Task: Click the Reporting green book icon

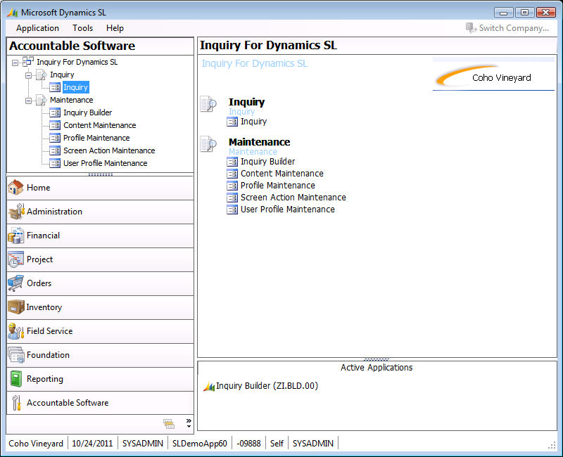Action: point(15,379)
